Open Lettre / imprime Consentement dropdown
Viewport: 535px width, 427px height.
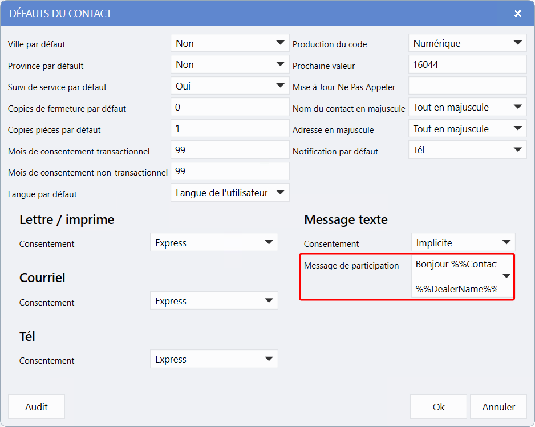point(214,243)
